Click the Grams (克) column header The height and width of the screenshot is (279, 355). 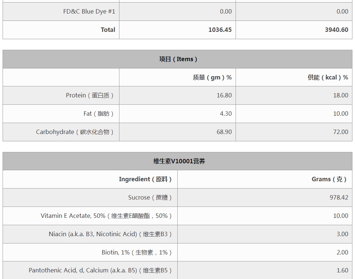coord(330,179)
